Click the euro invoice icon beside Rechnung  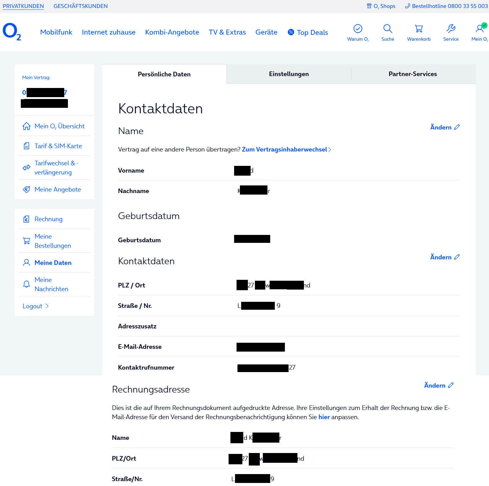tap(27, 219)
